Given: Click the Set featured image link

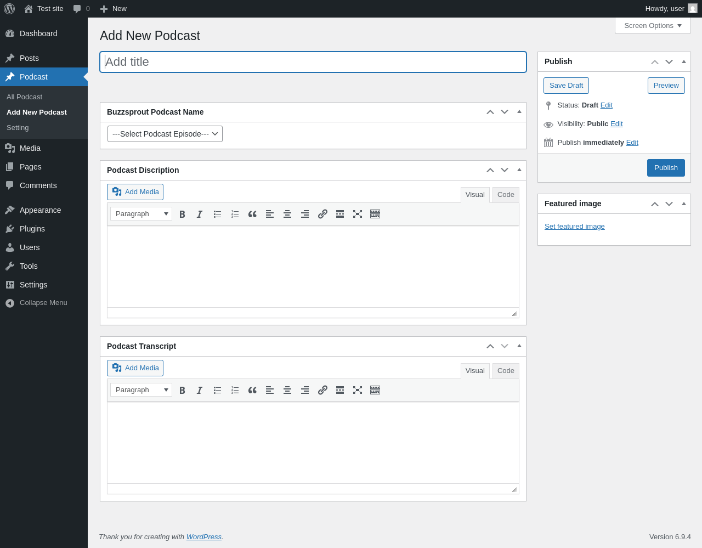Looking at the screenshot, I should [x=574, y=227].
